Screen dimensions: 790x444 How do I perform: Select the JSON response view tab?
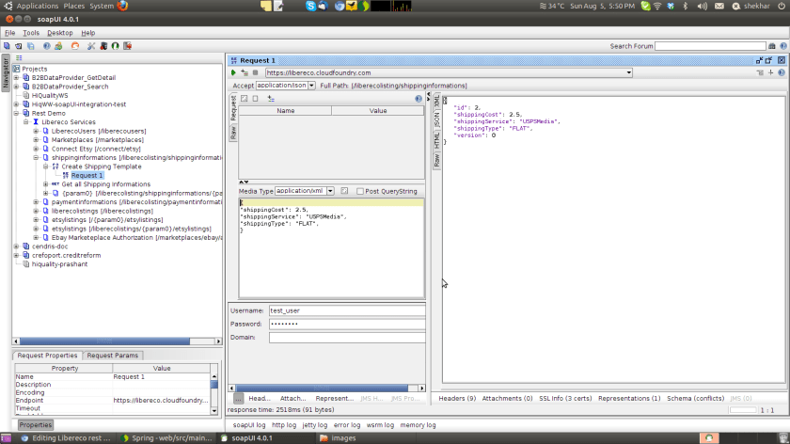coord(436,119)
